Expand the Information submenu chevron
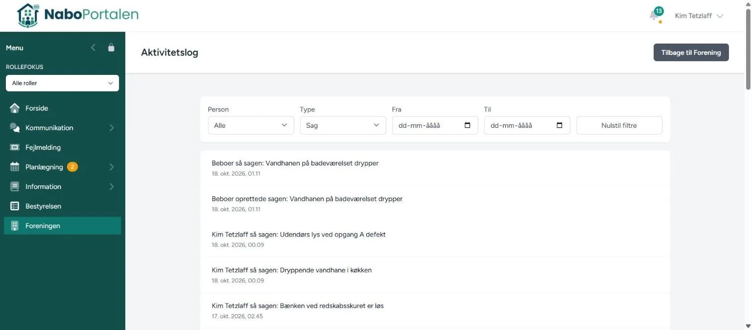 [x=112, y=187]
